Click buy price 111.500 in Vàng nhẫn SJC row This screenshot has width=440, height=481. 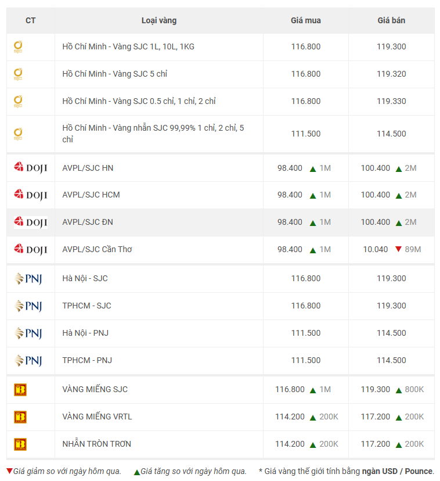click(306, 134)
